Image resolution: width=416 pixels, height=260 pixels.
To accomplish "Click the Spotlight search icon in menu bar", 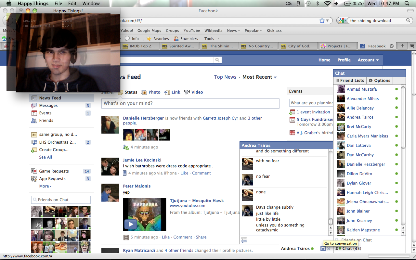I will point(407,4).
